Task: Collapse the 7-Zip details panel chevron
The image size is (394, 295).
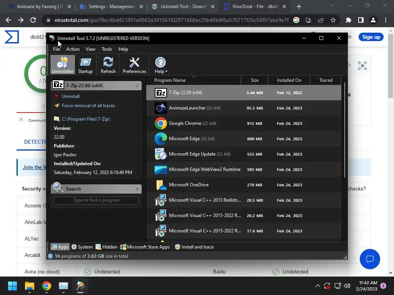Action: coord(137,86)
